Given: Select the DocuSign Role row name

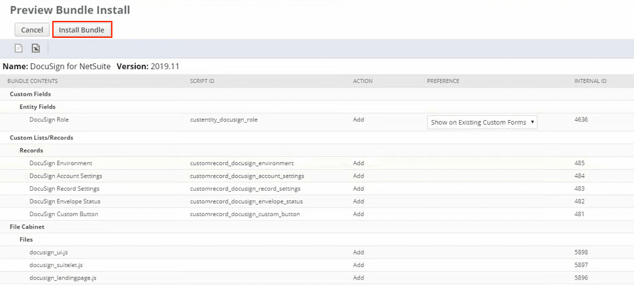Looking at the screenshot, I should tap(49, 119).
